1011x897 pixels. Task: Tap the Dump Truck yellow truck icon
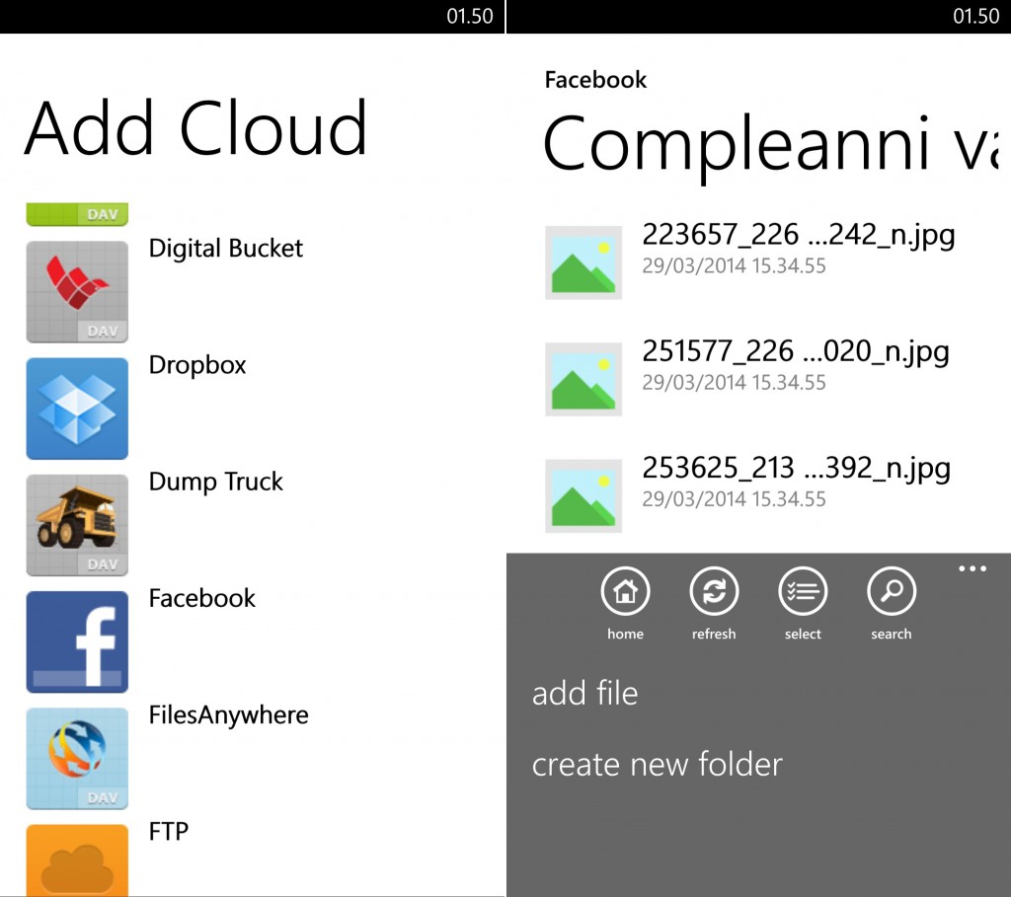pos(77,525)
